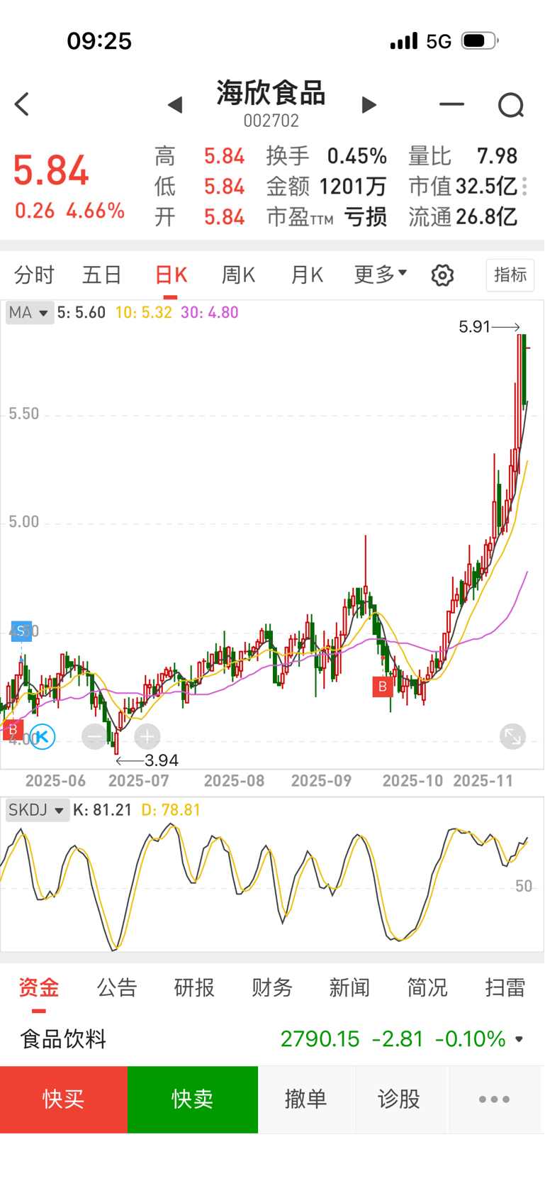Image resolution: width=545 pixels, height=1181 pixels.
Task: Tap the 食品饮料 sector name
Action: [x=63, y=1039]
